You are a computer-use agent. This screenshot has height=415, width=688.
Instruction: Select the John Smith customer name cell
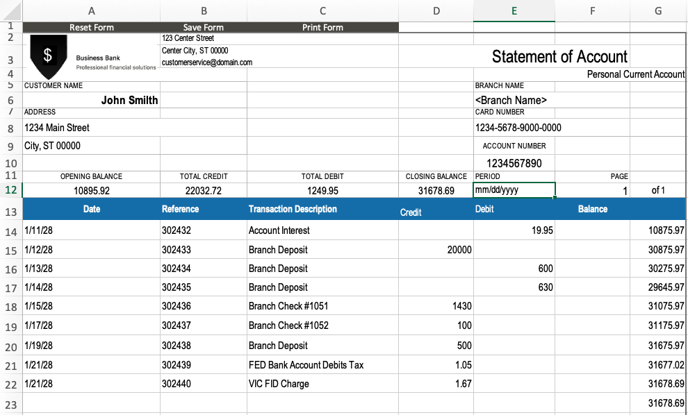coord(91,100)
